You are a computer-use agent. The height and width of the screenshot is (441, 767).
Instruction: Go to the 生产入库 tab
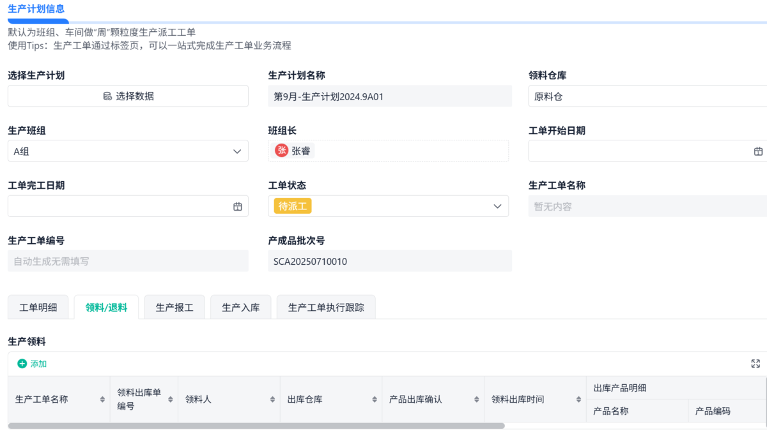[241, 308]
